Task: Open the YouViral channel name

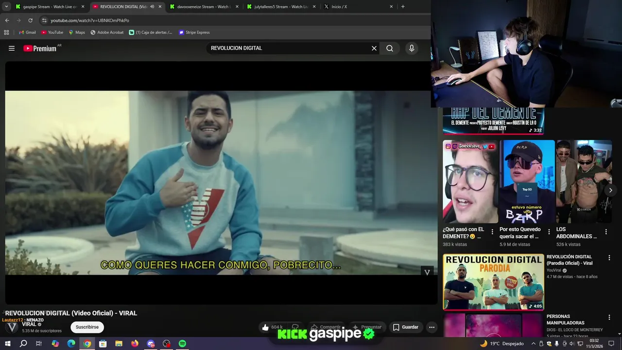Action: 553,270
